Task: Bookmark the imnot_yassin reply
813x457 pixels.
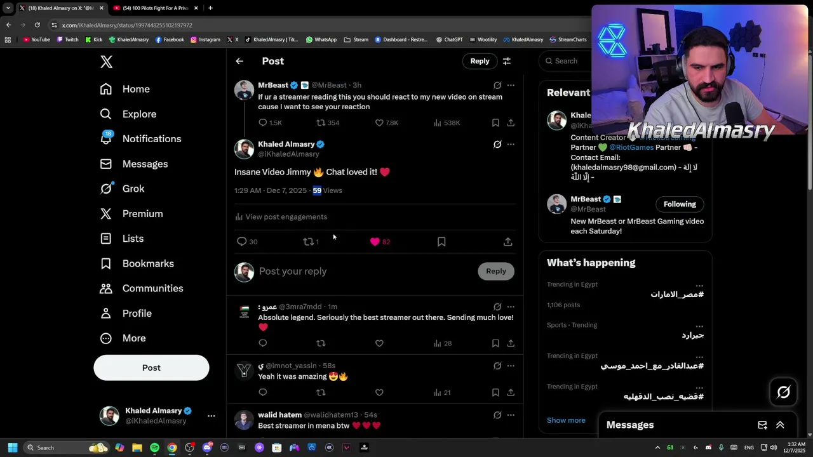Action: pyautogui.click(x=495, y=392)
